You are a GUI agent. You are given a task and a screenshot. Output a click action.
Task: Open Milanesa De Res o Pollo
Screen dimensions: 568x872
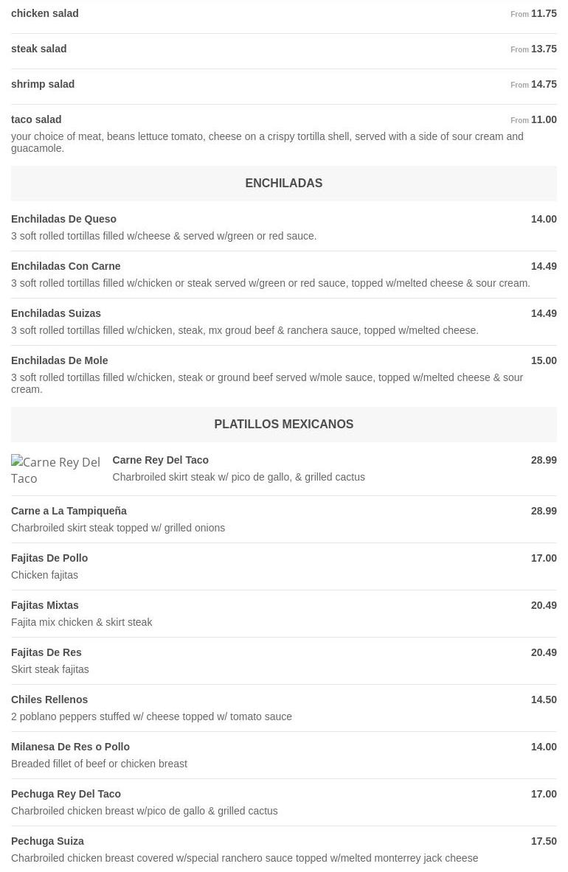point(71,747)
